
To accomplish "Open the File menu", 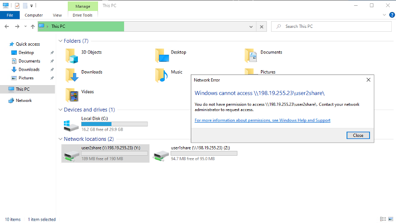I will [x=10, y=15].
